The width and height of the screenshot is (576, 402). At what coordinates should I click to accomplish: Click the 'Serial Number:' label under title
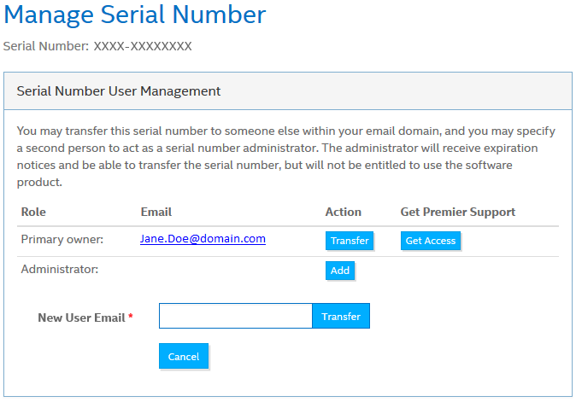46,45
